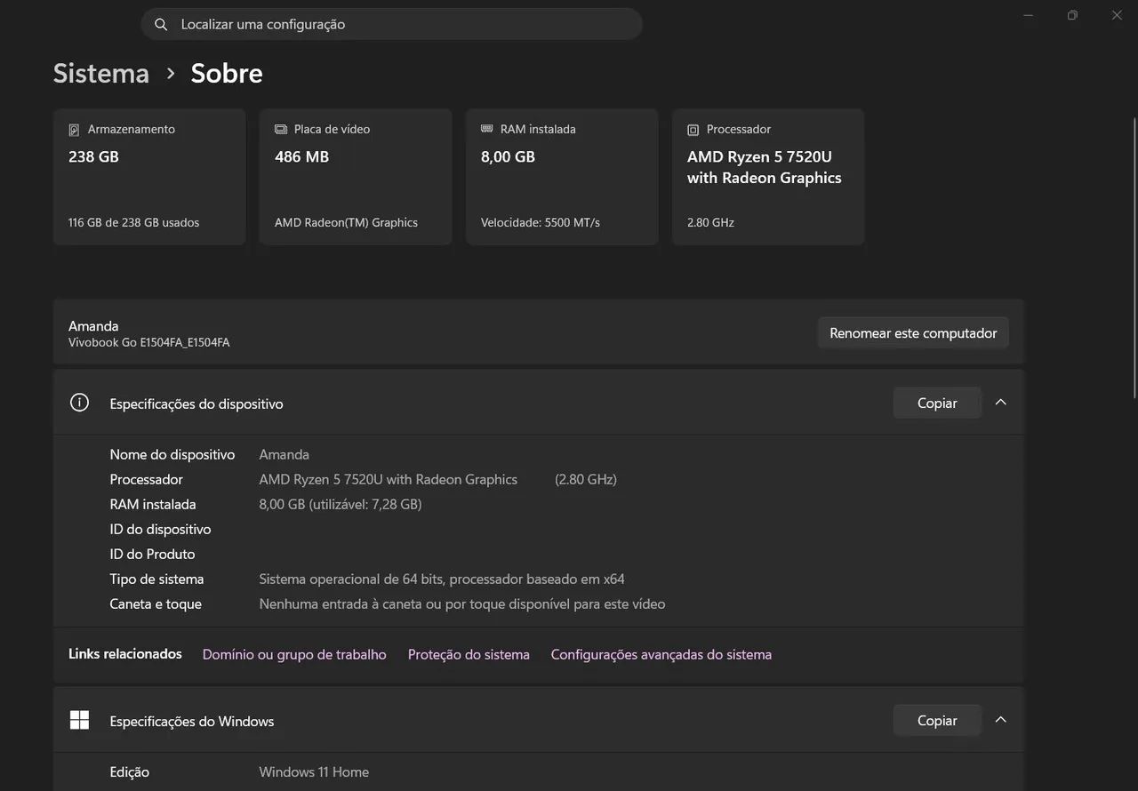This screenshot has height=791, width=1138.
Task: Click the AMD Radeon(TM) Graphics text
Action: point(346,222)
